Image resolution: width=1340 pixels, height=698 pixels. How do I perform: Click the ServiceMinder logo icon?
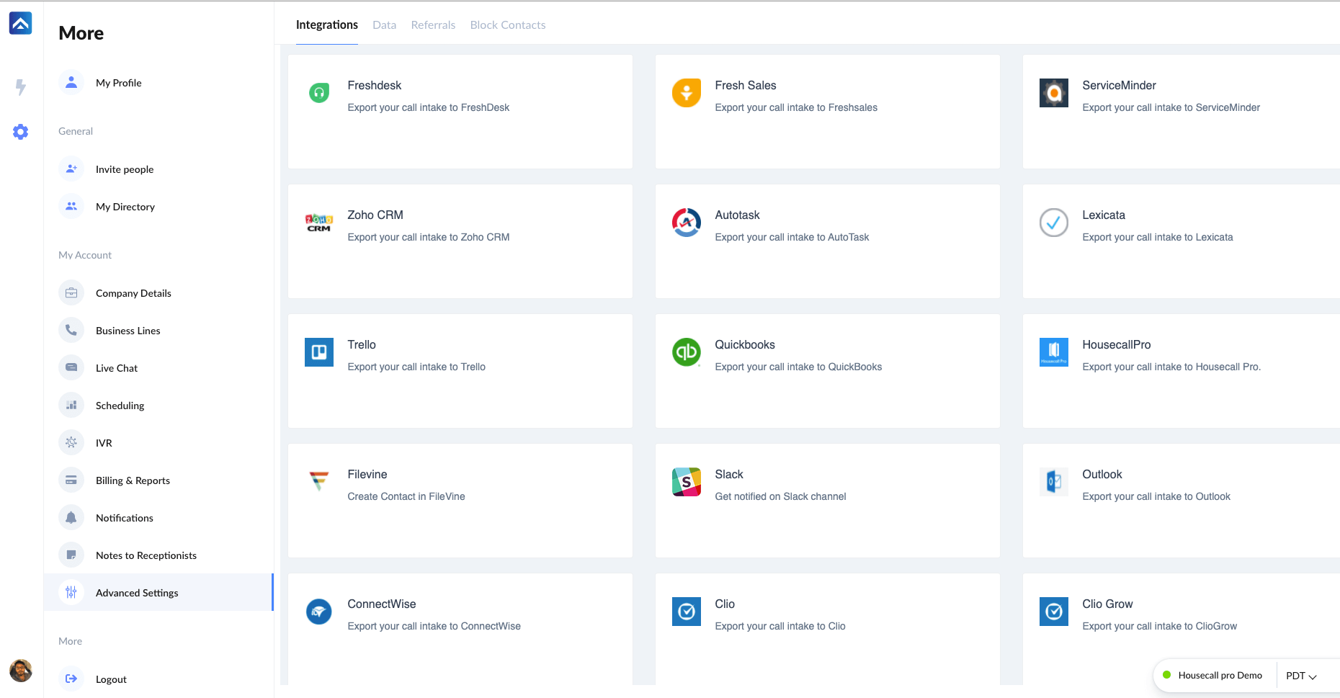1054,93
